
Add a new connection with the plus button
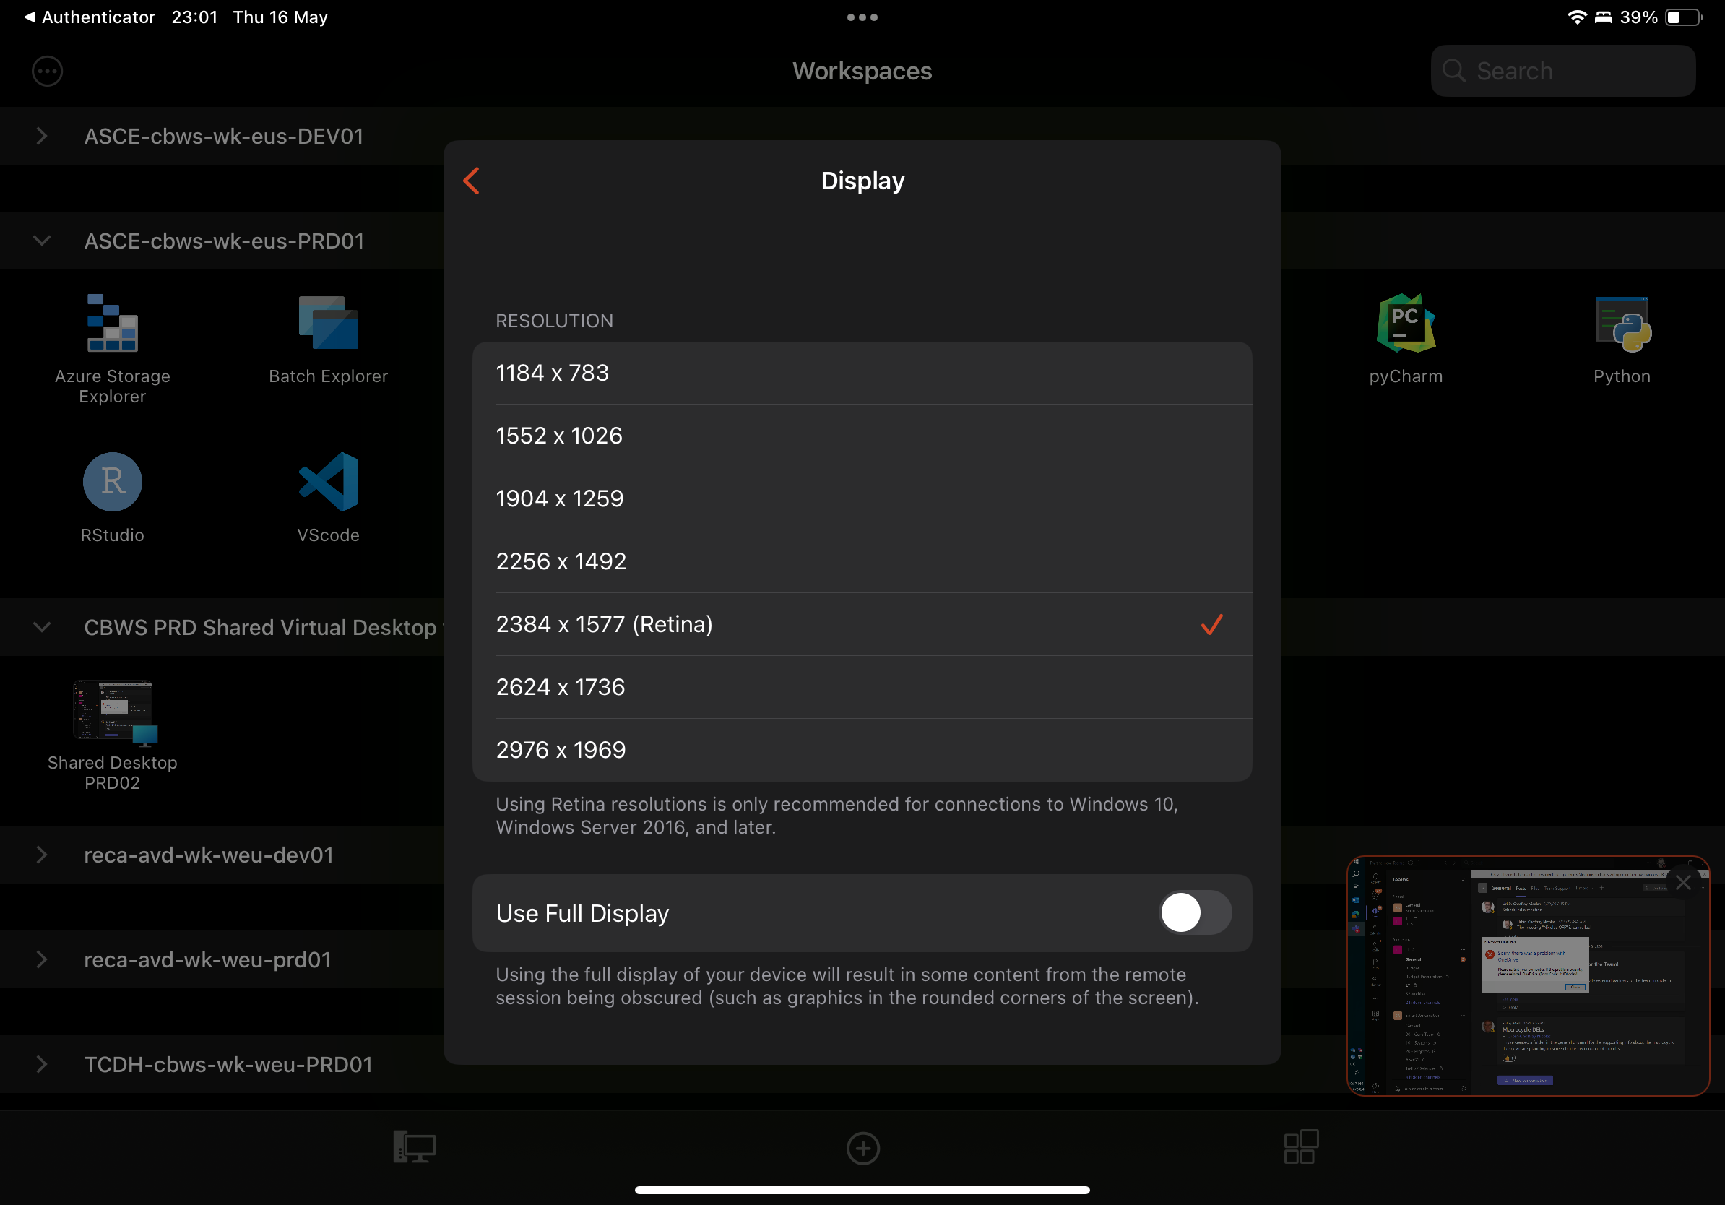pos(862,1149)
